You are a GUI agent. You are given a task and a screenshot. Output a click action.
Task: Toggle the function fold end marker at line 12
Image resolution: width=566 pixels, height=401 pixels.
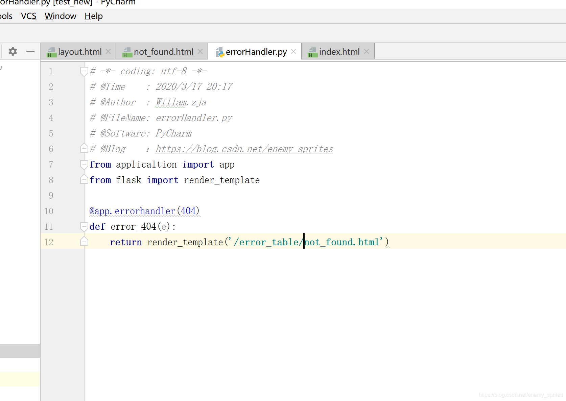84,241
